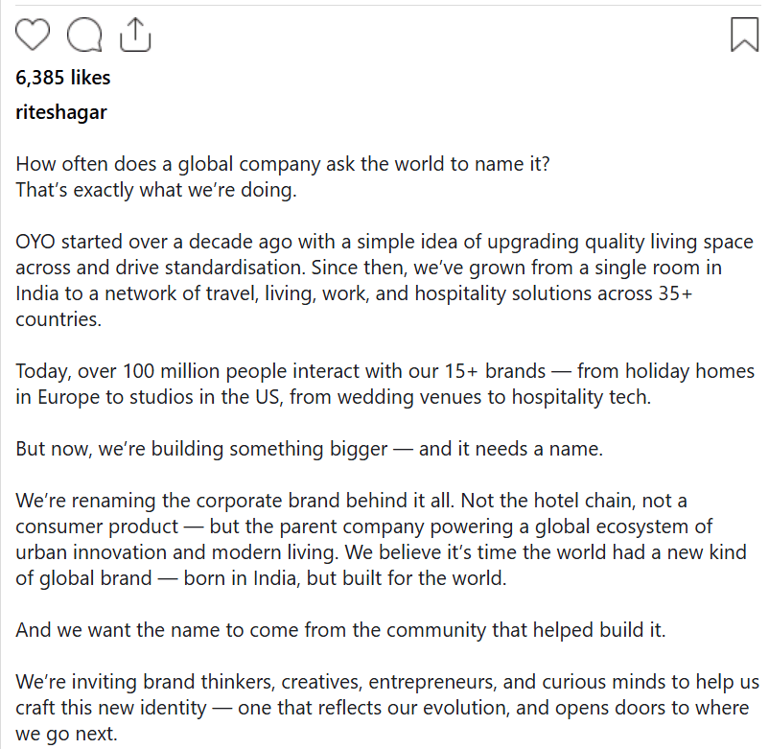Image resolution: width=769 pixels, height=749 pixels.
Task: Click the sentence 'And we want the name to come'
Action: [x=340, y=630]
